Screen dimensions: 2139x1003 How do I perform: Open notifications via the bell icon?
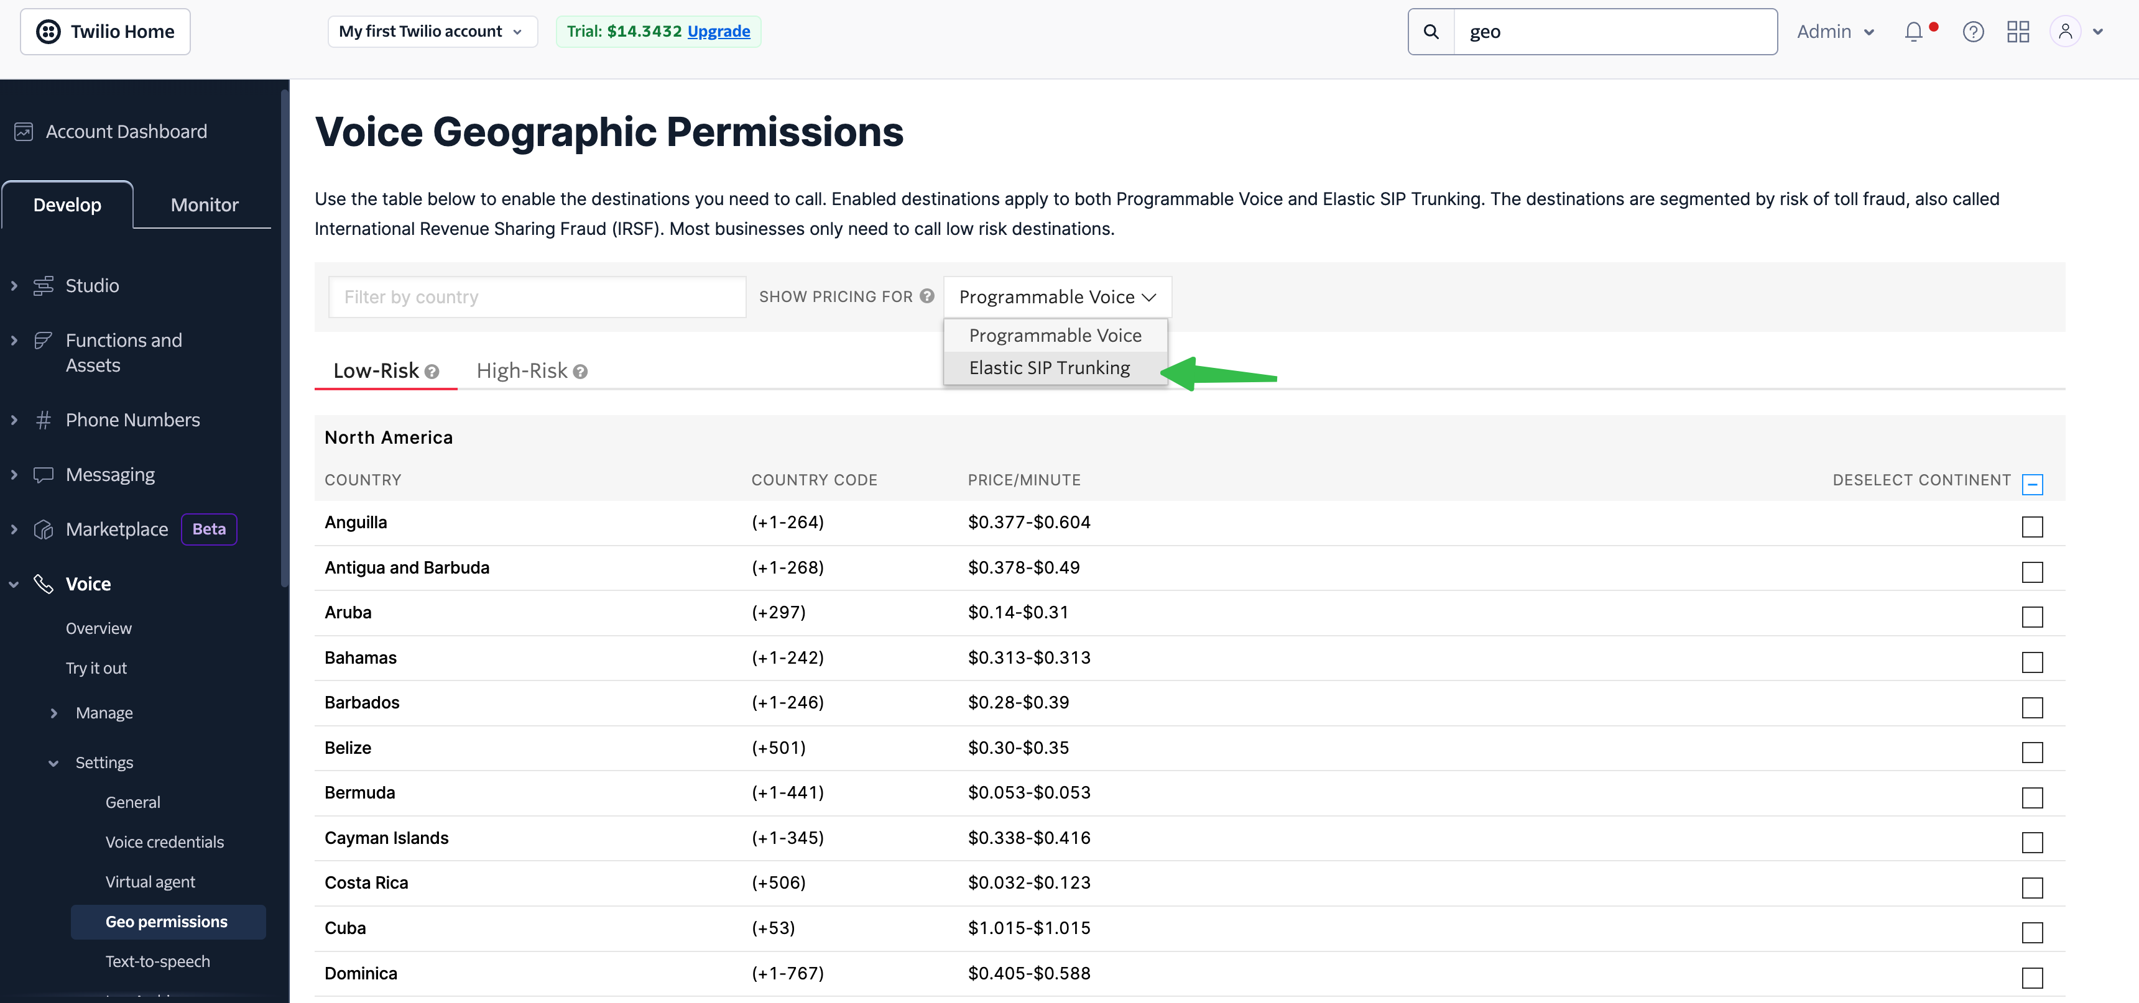click(x=1914, y=32)
